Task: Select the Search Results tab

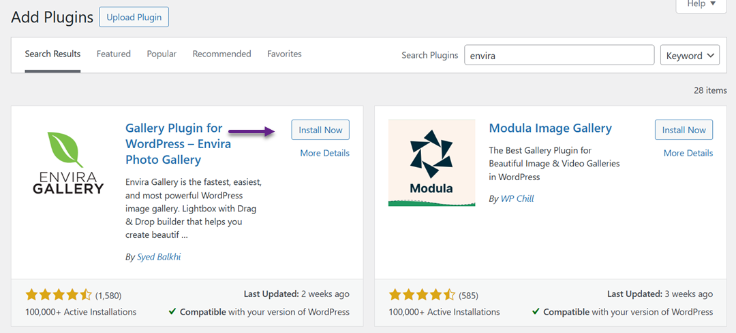Action: coord(52,54)
